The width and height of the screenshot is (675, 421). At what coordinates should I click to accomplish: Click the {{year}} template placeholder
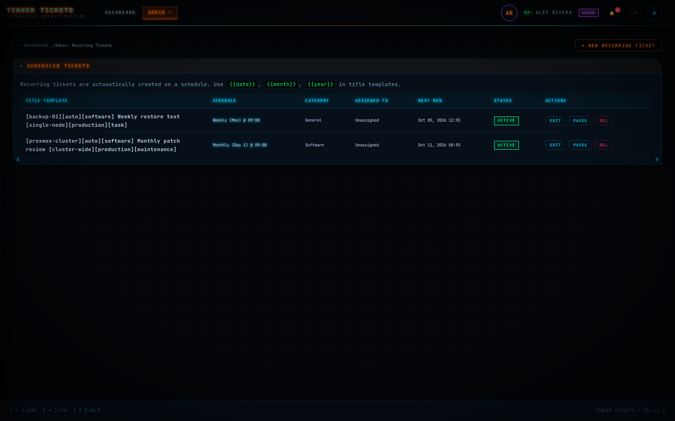point(321,84)
